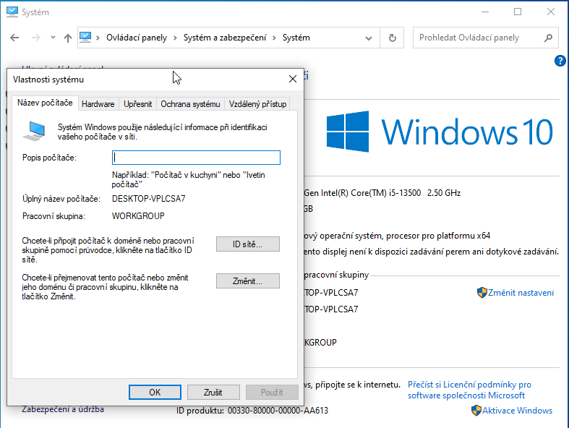Open the Ochrana systému tab
The width and height of the screenshot is (569, 428).
tap(190, 104)
